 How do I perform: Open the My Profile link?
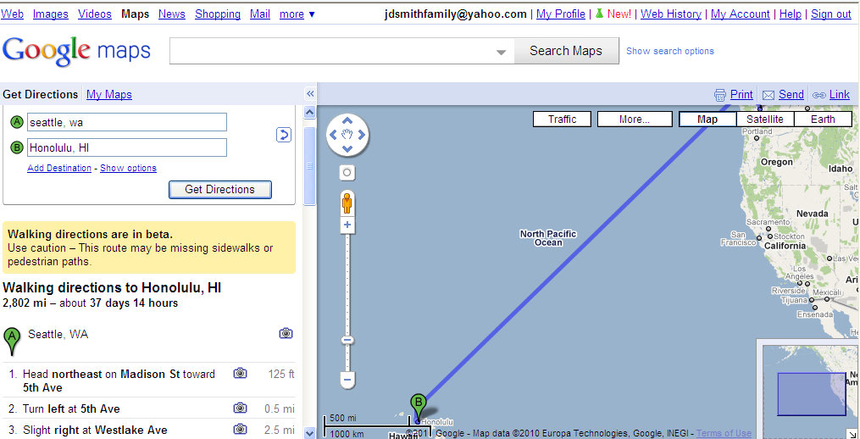(x=561, y=14)
